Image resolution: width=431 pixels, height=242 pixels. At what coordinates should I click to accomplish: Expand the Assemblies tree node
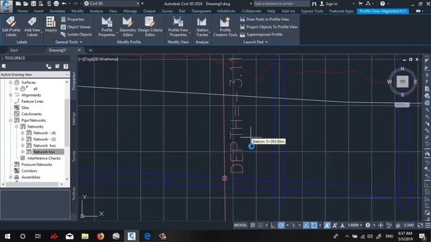[x=11, y=177]
